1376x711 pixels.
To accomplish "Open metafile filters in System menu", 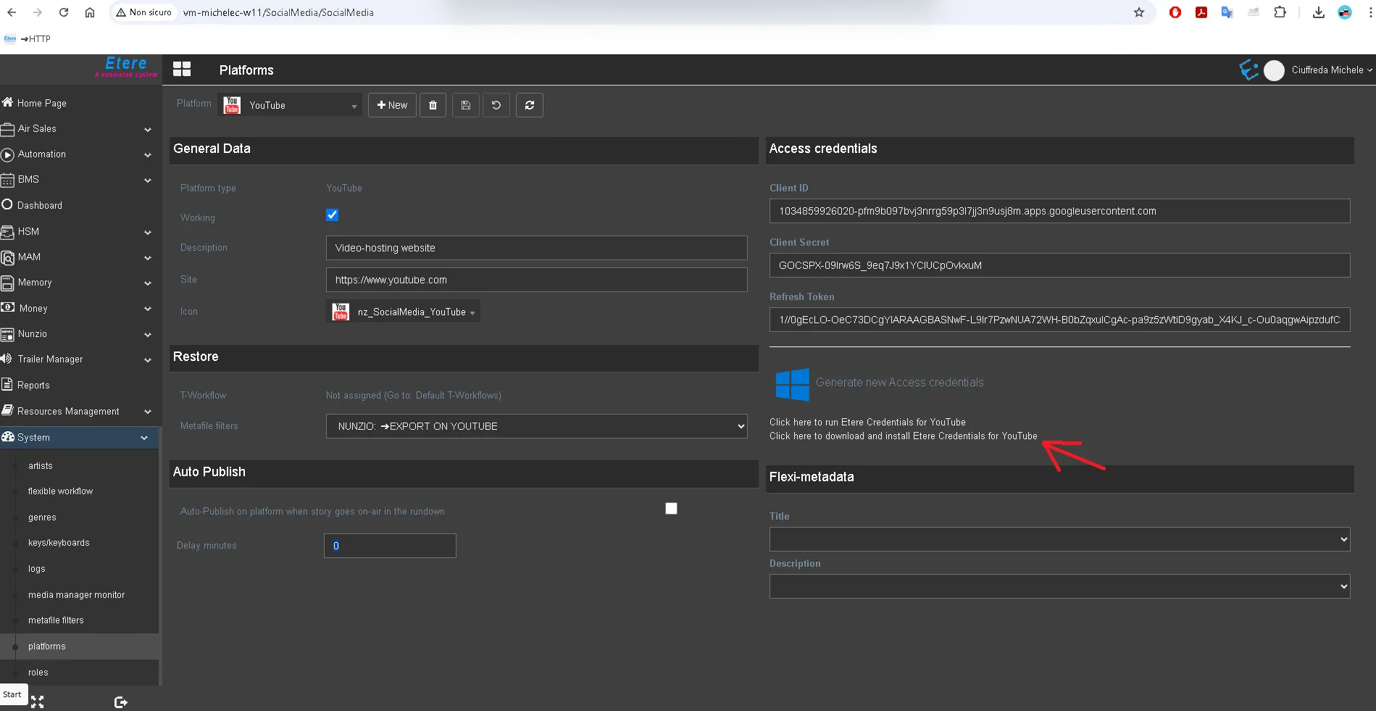I will (x=56, y=620).
